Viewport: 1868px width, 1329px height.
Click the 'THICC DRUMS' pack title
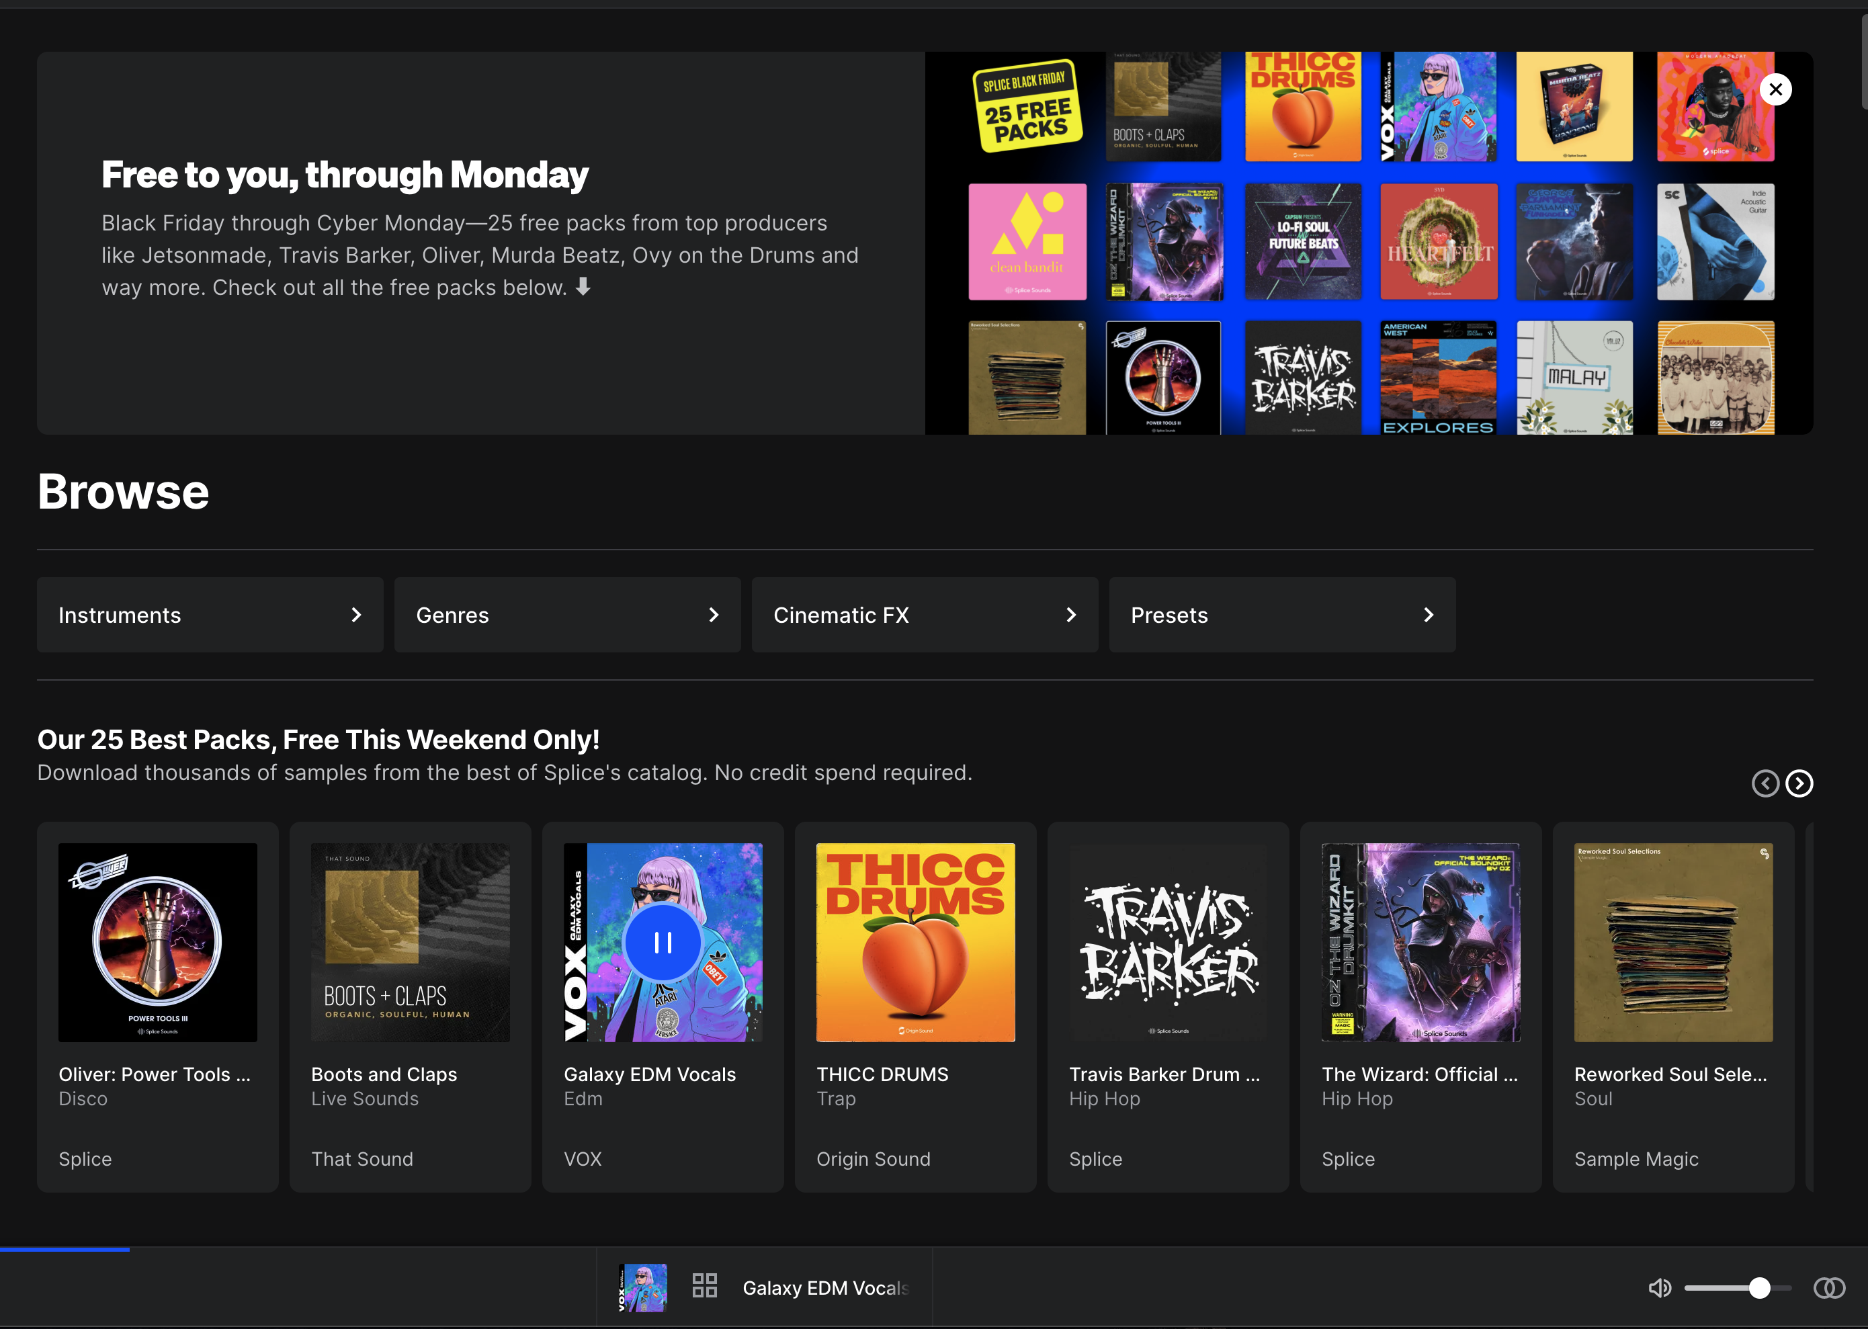[882, 1074]
